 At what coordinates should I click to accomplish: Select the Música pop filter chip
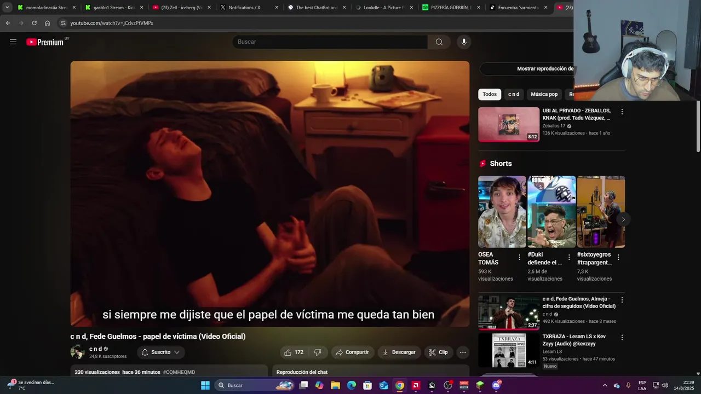(544, 94)
